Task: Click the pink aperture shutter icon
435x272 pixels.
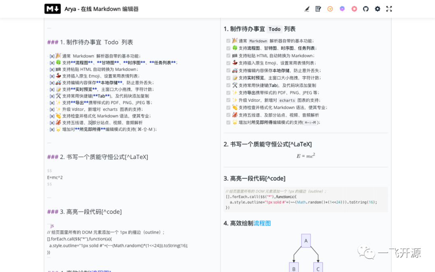Action: 354,9
